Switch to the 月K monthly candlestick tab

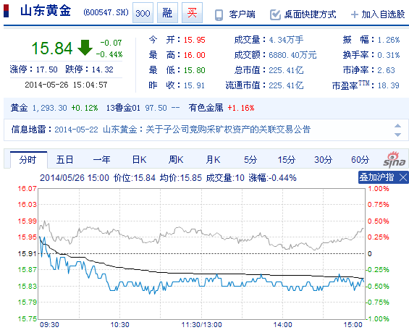pos(213,160)
